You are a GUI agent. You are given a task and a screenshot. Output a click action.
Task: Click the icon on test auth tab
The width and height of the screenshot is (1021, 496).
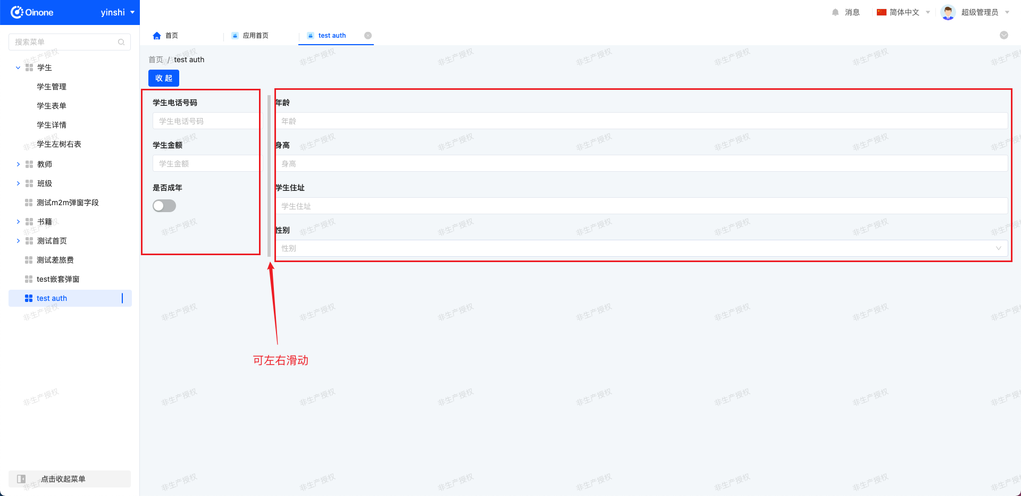(311, 36)
